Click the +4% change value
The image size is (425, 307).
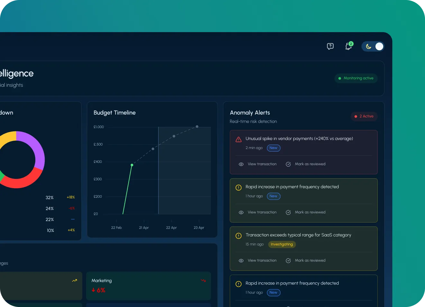coord(71,230)
